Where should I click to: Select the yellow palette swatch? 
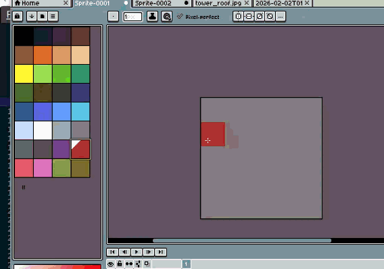pos(24,73)
